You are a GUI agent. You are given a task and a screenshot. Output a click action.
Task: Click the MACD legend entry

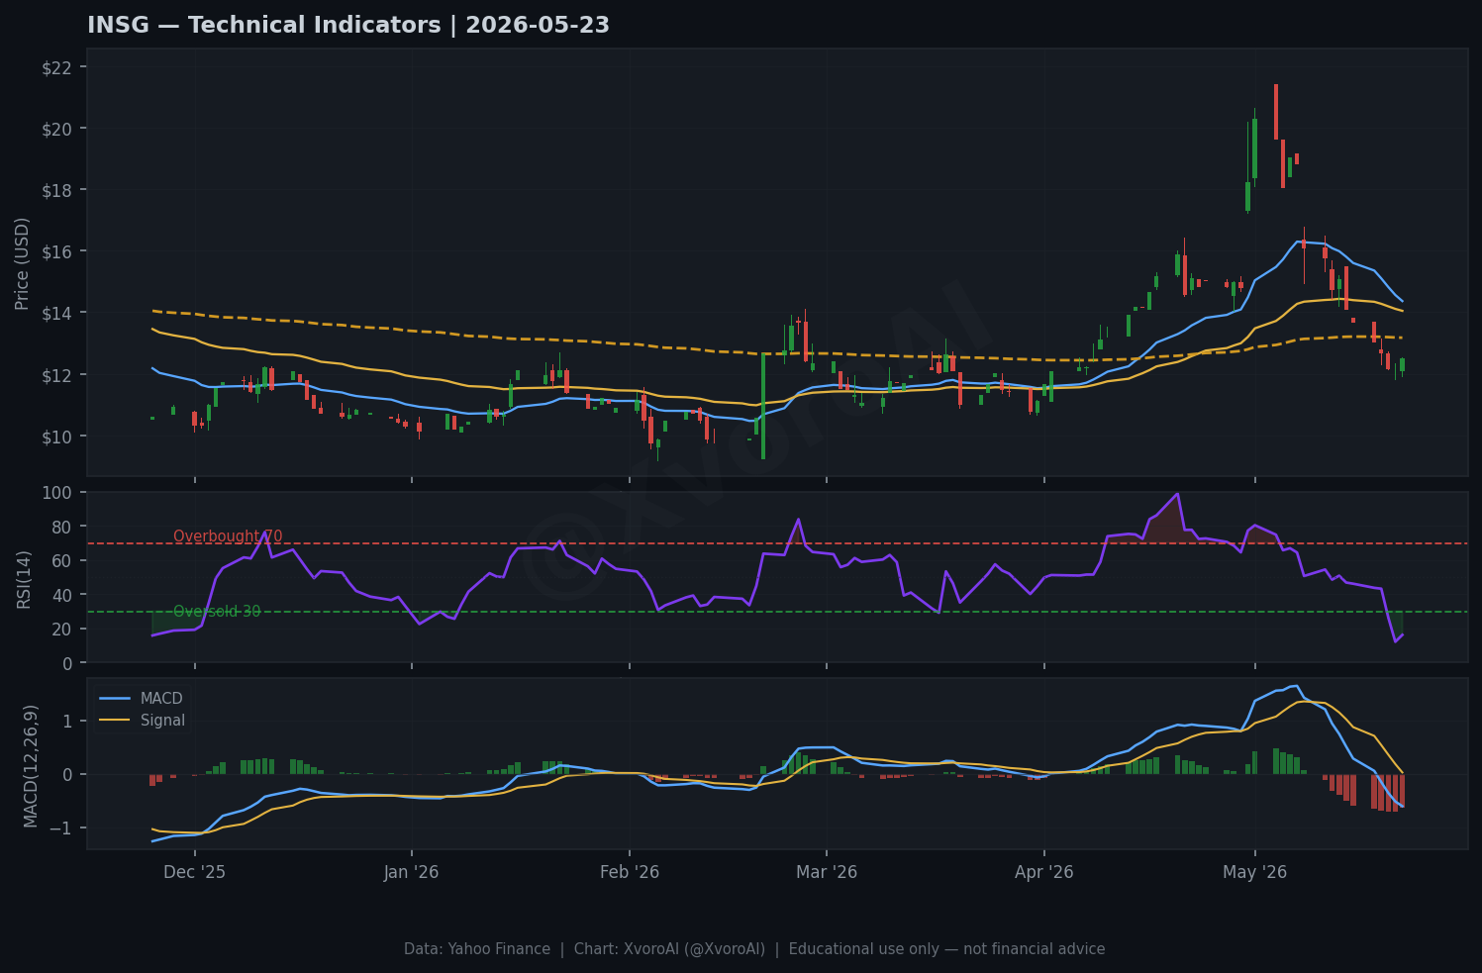tap(161, 699)
